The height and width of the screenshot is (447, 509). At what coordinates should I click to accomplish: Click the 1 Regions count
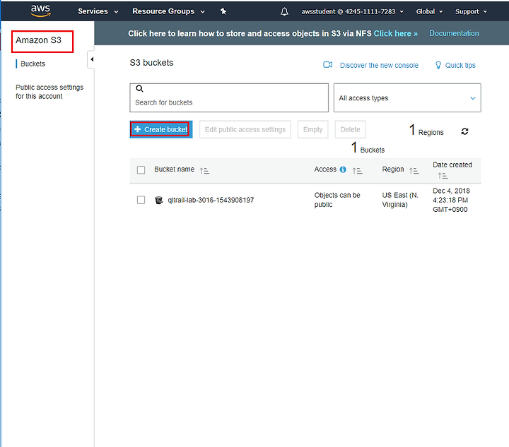(x=426, y=131)
